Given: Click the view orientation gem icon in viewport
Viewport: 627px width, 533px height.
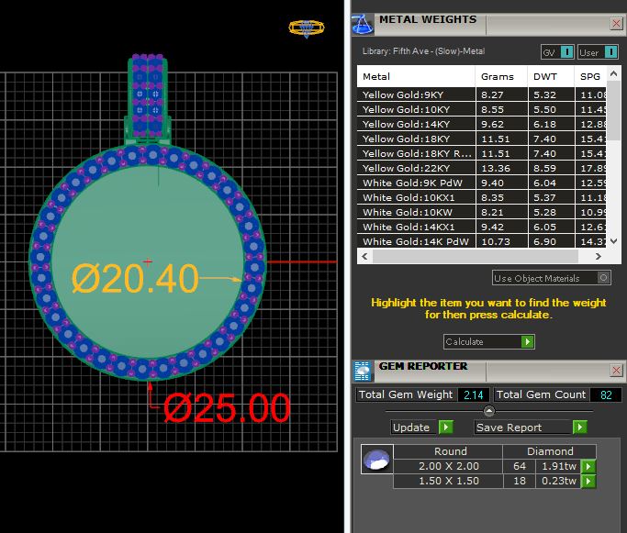Looking at the screenshot, I should point(304,28).
